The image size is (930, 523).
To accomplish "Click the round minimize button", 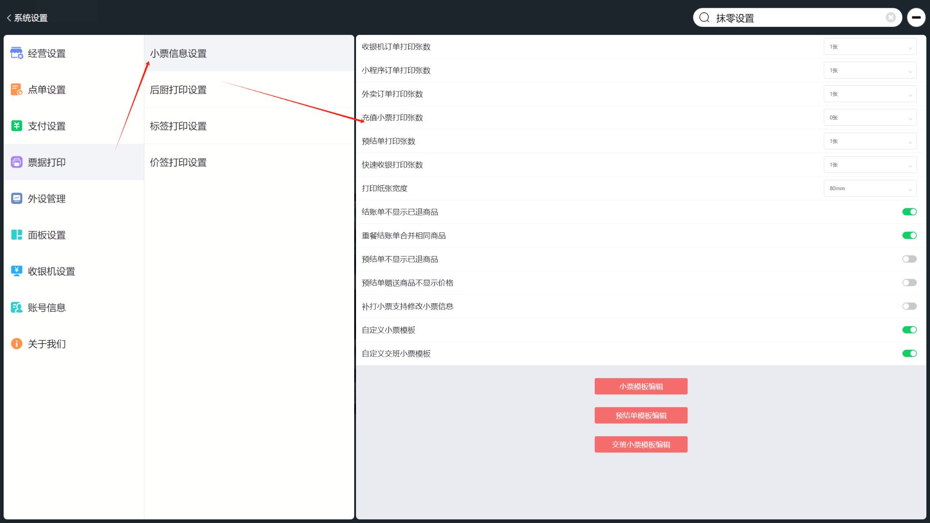I will [x=916, y=18].
